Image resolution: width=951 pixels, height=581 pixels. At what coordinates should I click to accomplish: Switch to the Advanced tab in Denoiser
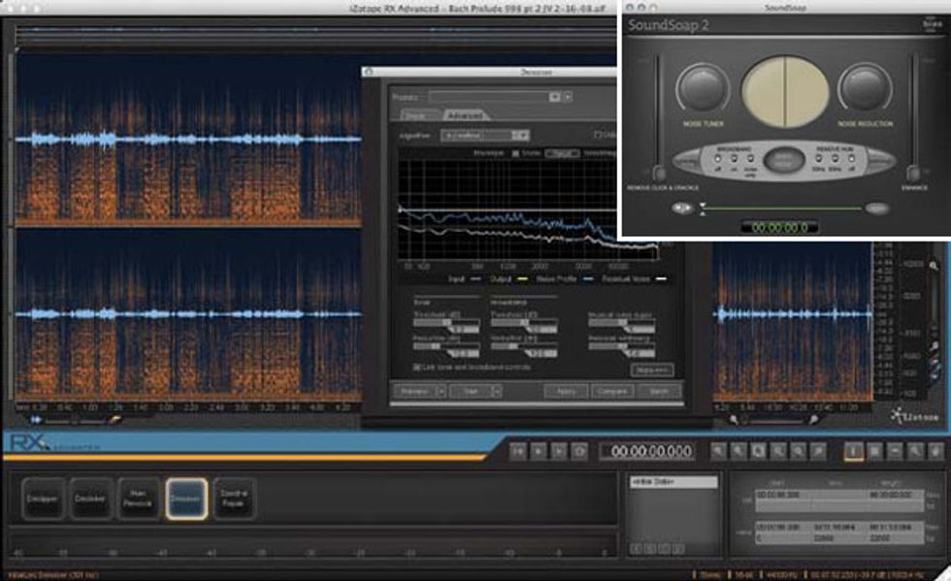(x=466, y=114)
